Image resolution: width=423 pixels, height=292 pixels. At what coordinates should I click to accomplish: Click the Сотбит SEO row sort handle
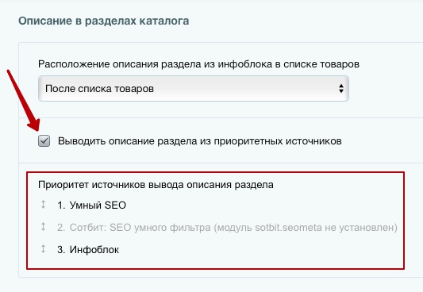coord(43,227)
